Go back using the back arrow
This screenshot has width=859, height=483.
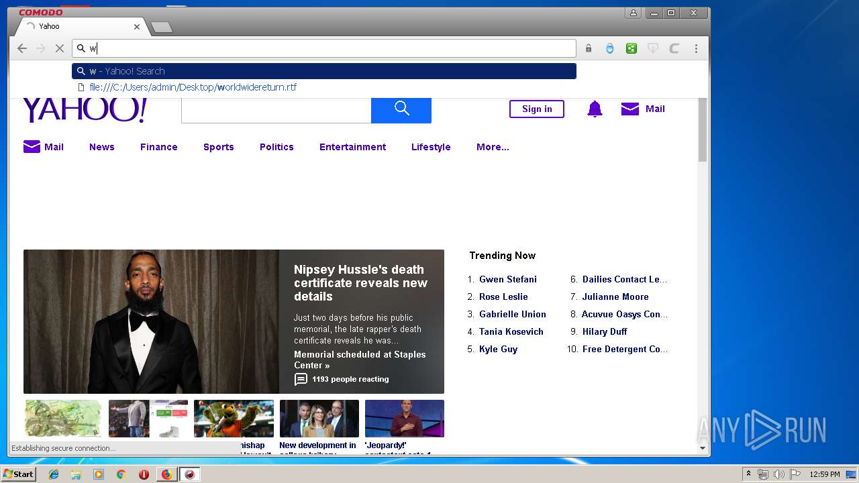[x=22, y=48]
